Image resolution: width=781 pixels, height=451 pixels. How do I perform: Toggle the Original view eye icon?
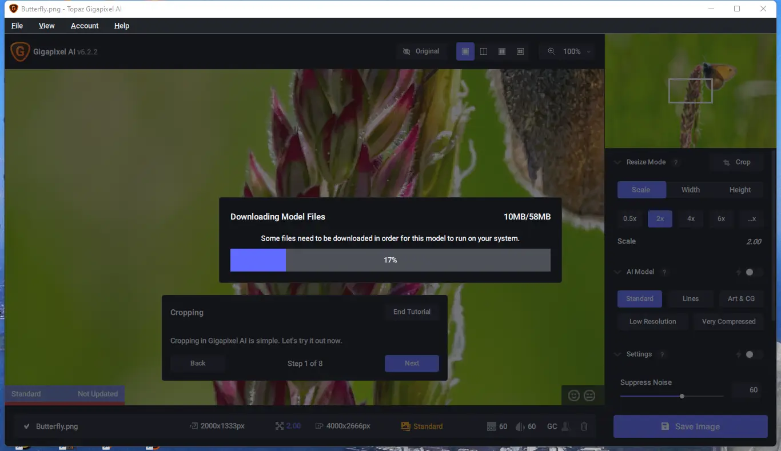407,51
